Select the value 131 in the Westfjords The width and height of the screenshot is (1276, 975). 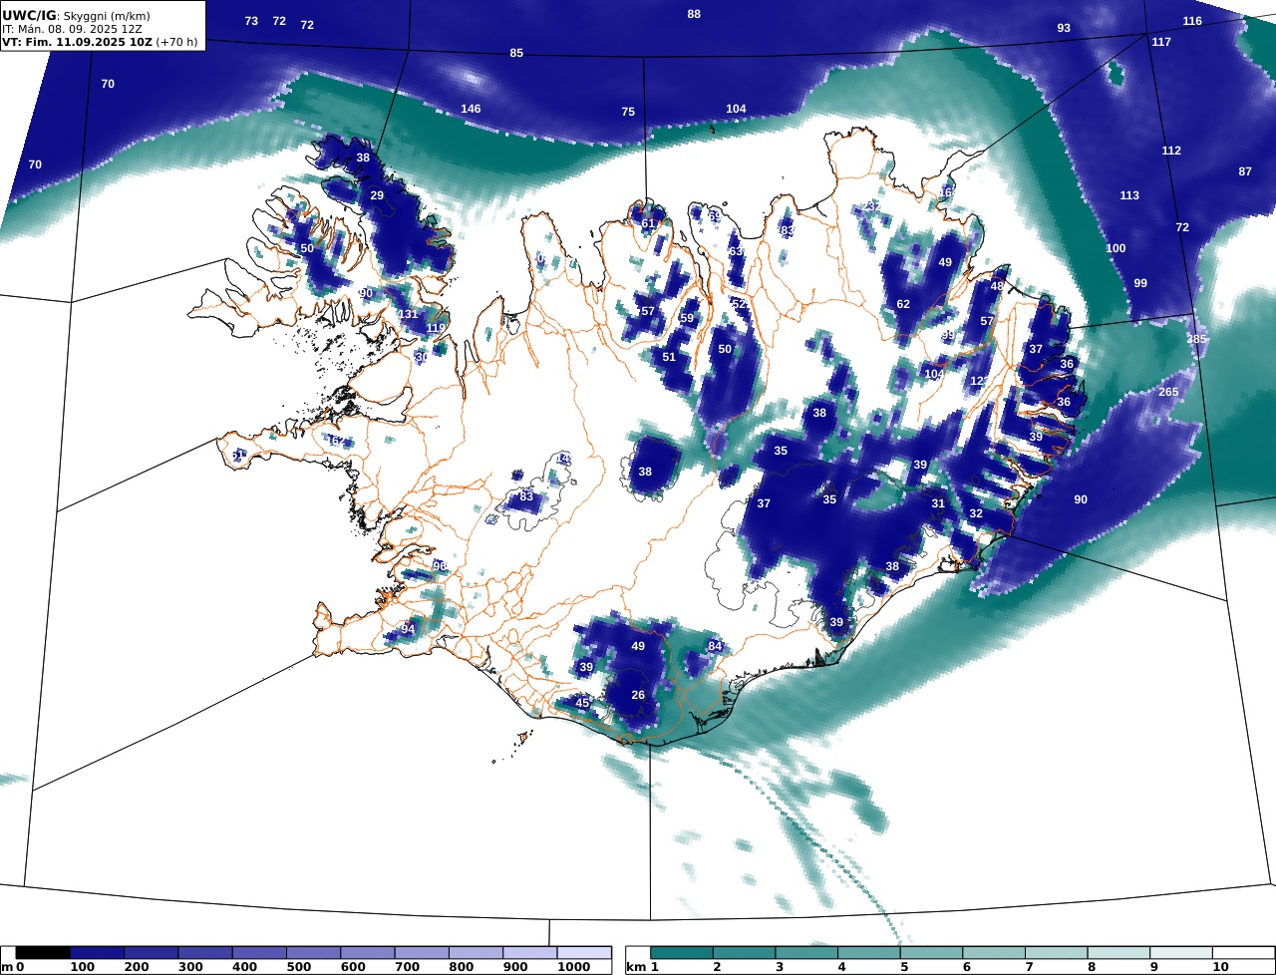point(408,314)
